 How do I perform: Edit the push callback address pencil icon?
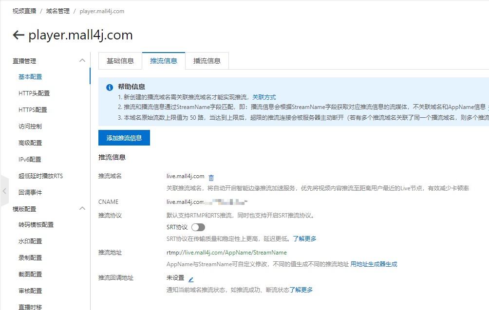[191, 279]
